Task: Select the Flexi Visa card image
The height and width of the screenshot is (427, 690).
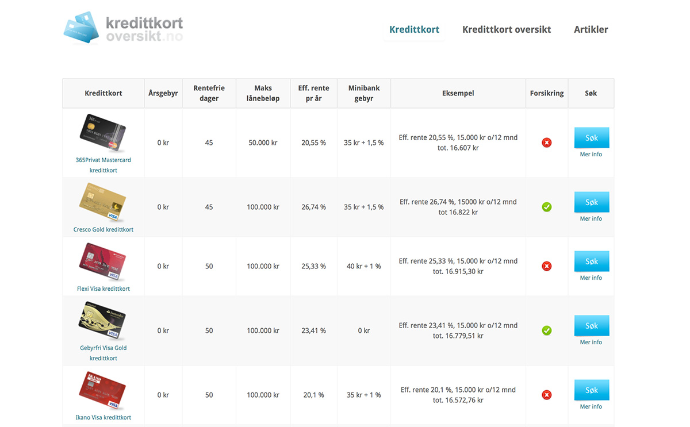Action: click(102, 262)
